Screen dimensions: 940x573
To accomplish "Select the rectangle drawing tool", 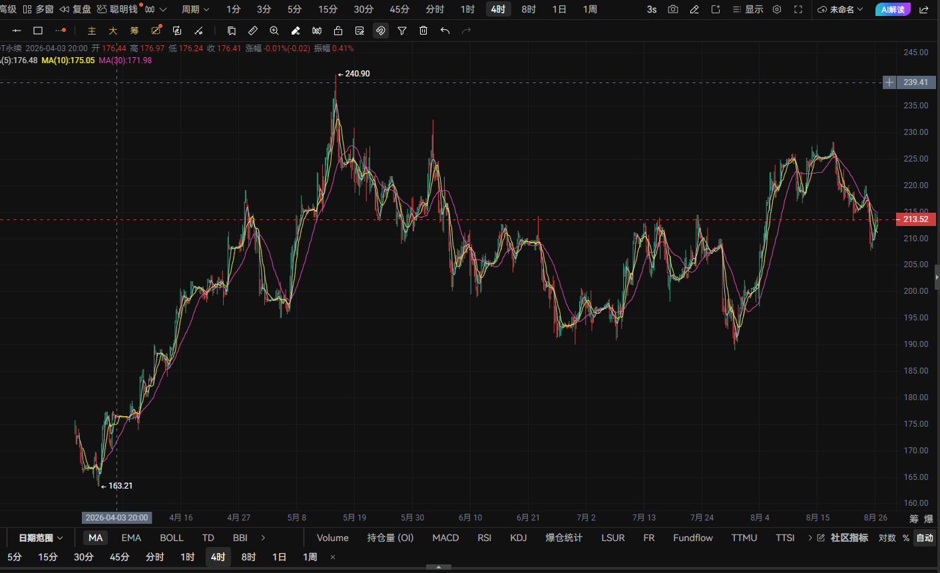I will [x=38, y=31].
